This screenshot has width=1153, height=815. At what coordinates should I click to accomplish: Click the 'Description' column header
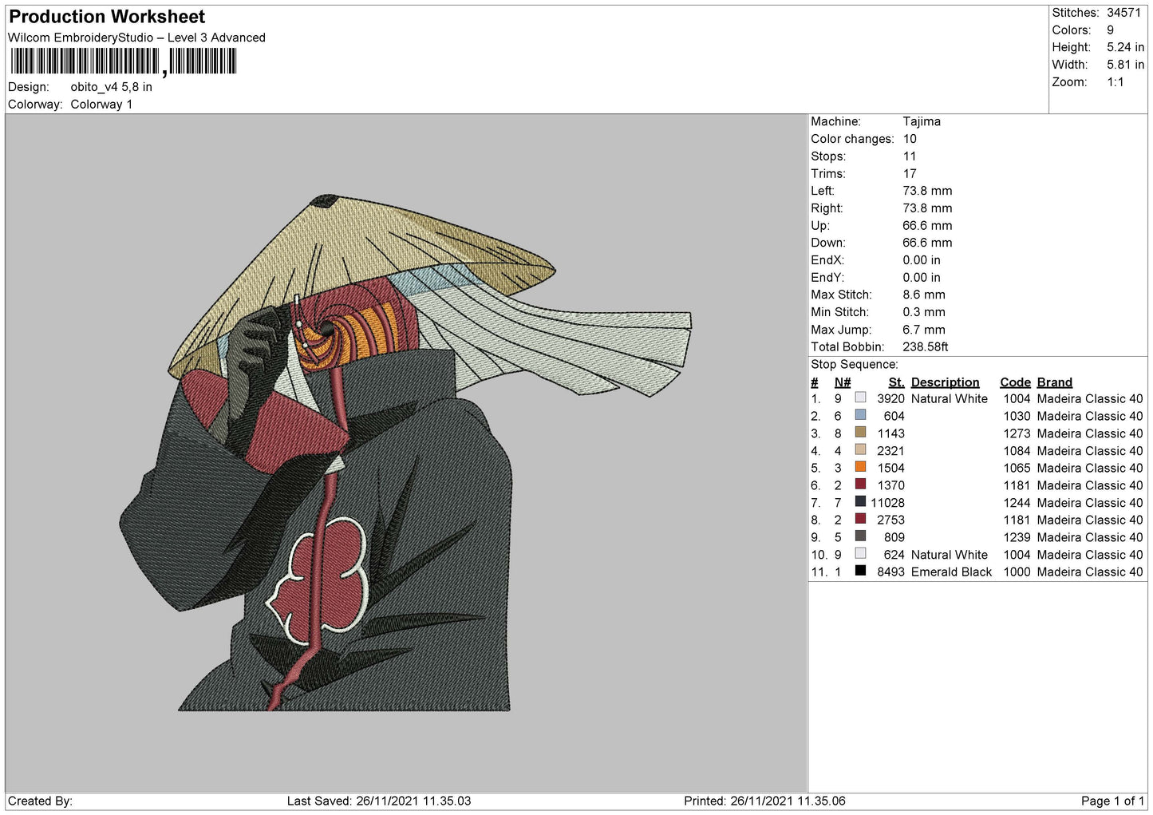(945, 382)
